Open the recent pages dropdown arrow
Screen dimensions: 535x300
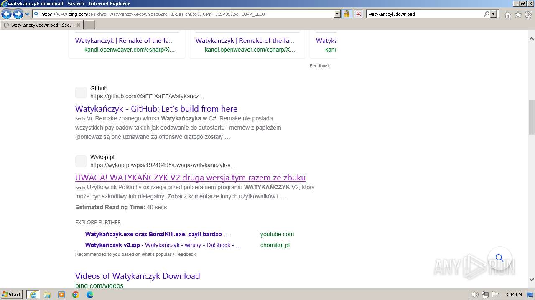(28, 14)
